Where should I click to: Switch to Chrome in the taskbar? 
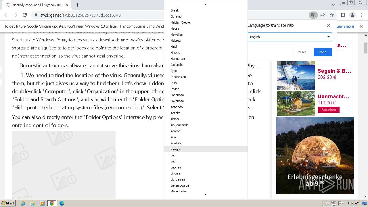(x=52, y=203)
